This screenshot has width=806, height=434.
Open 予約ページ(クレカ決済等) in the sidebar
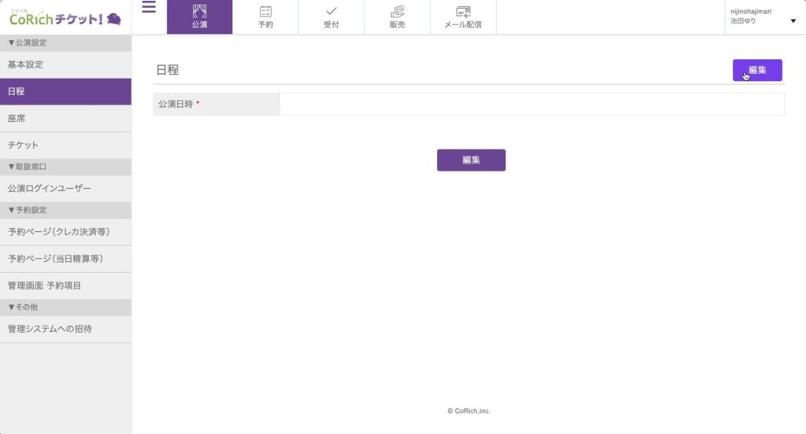(58, 232)
